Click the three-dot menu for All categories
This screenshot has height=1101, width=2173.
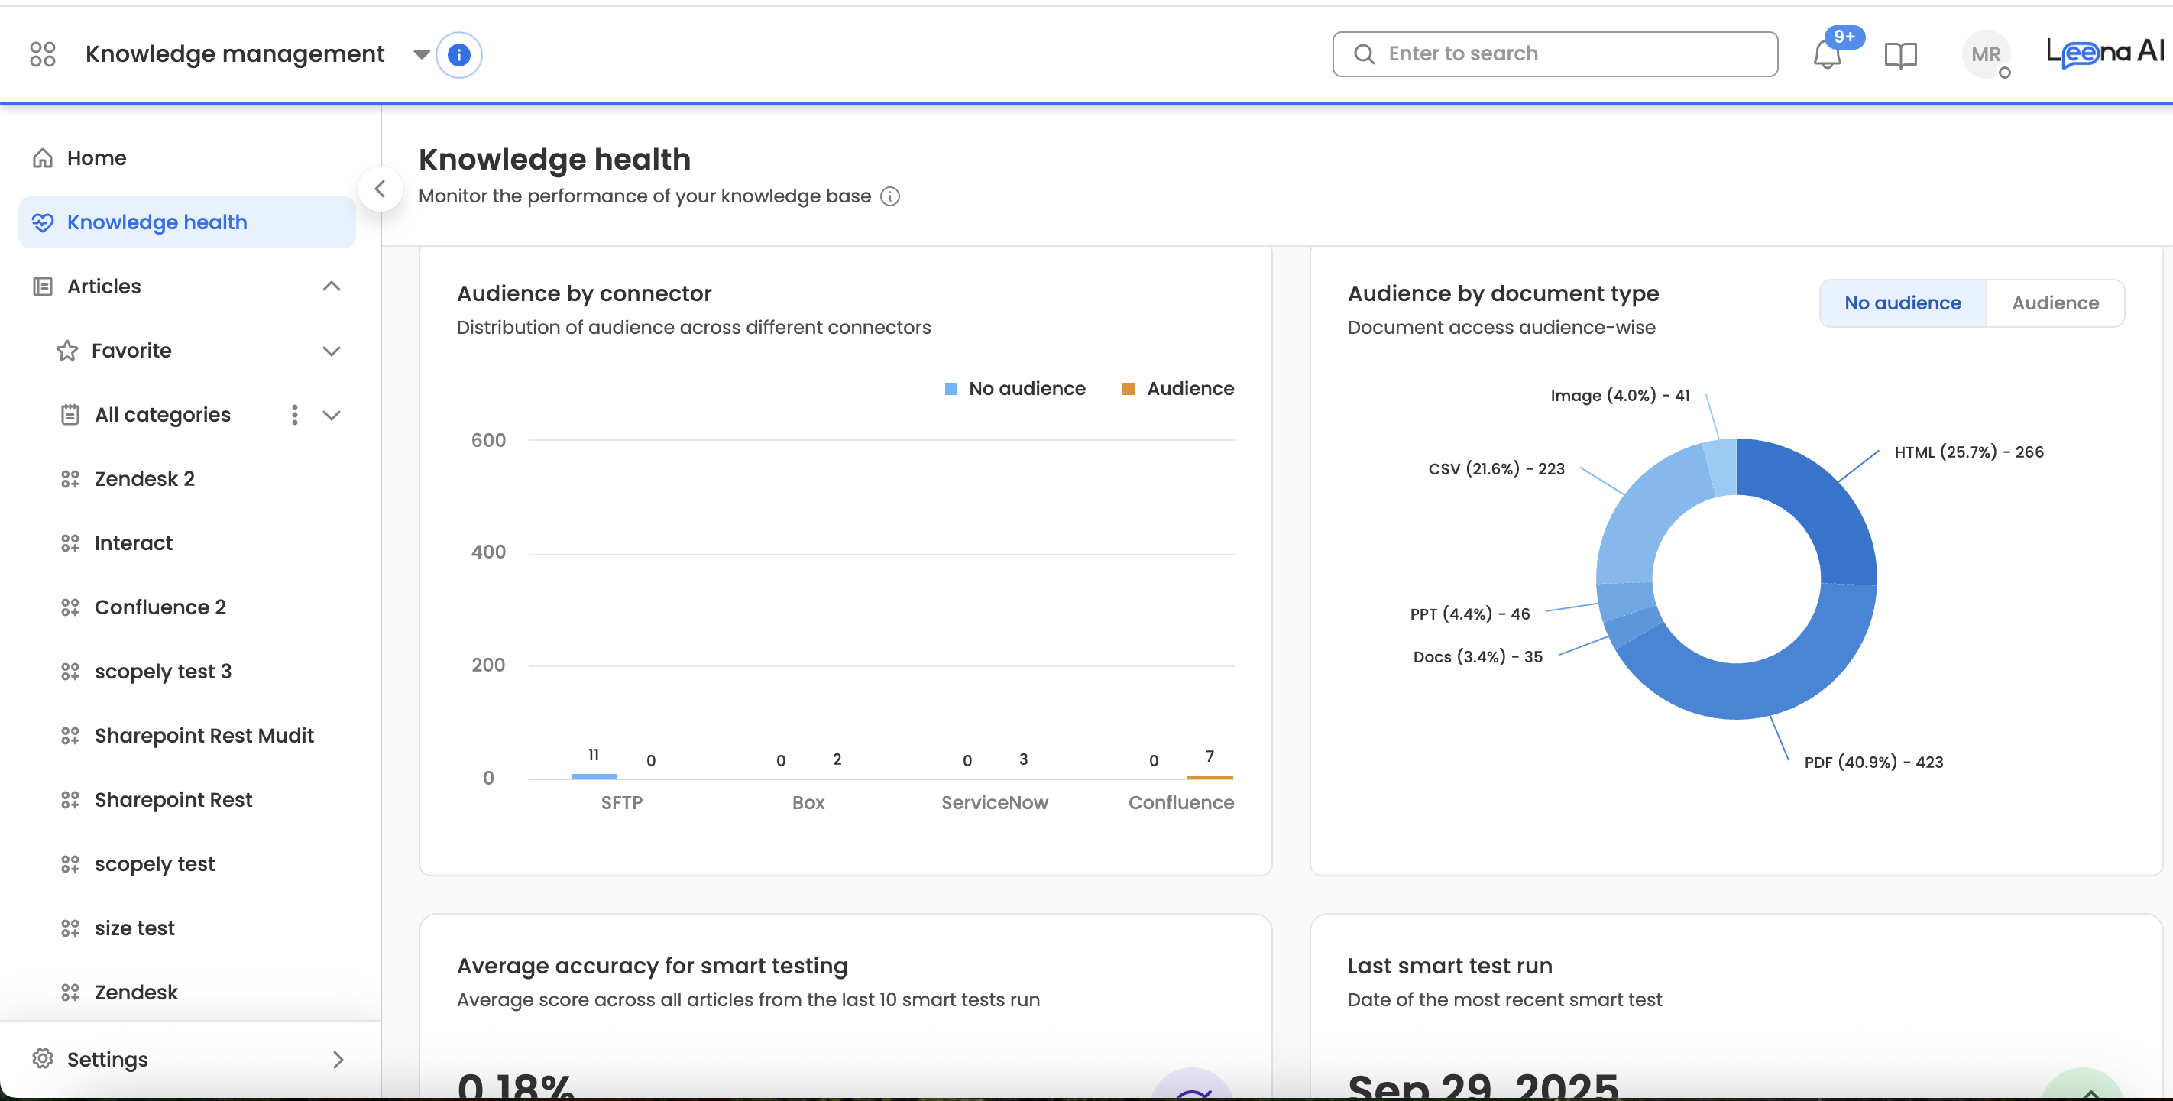294,414
